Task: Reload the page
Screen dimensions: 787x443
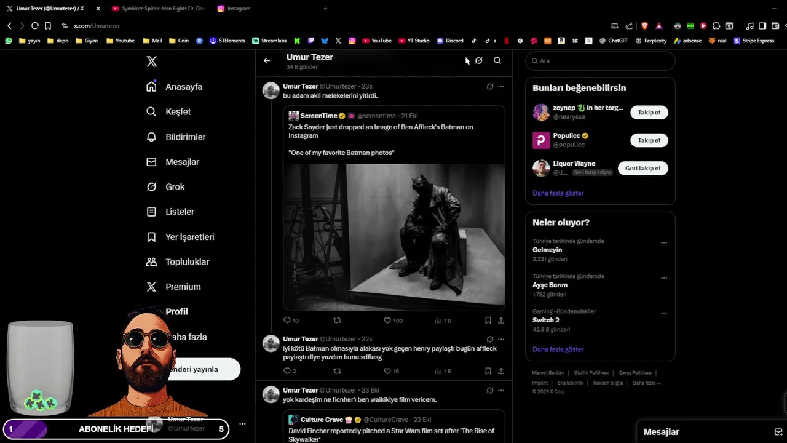Action: (x=35, y=26)
